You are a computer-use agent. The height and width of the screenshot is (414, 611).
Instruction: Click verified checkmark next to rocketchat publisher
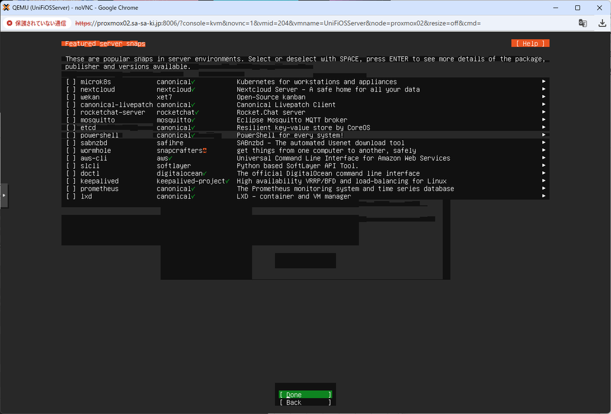(197, 113)
